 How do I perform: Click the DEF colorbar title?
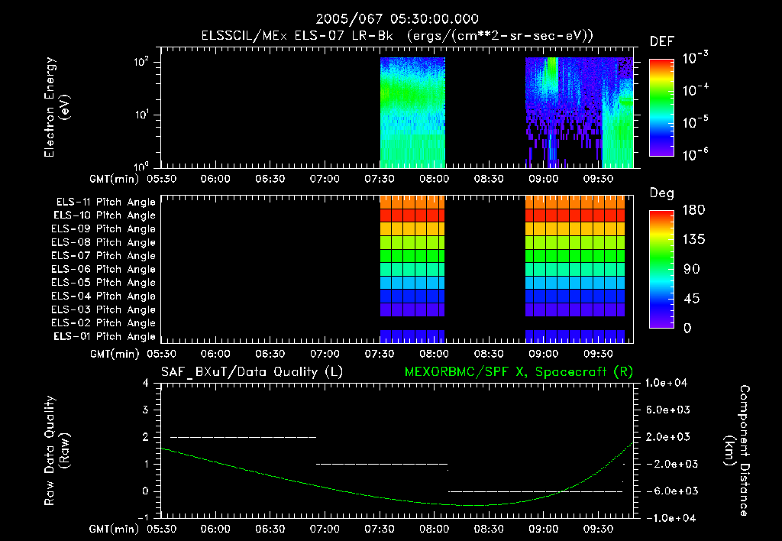coord(662,41)
